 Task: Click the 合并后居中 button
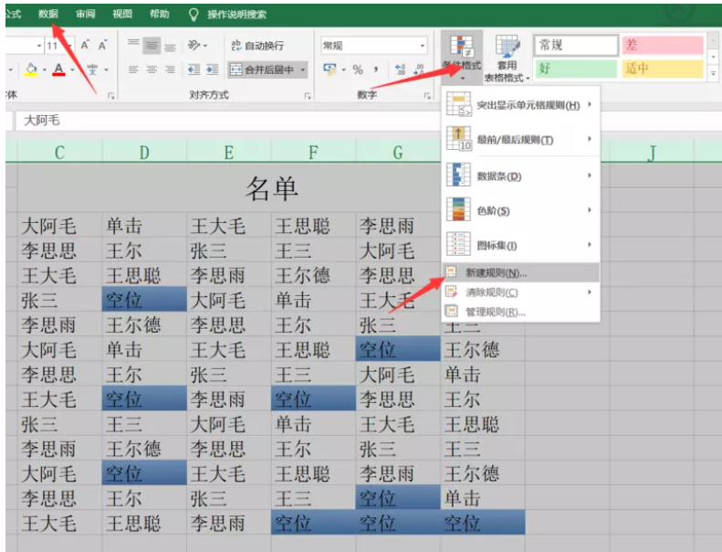click(x=262, y=69)
